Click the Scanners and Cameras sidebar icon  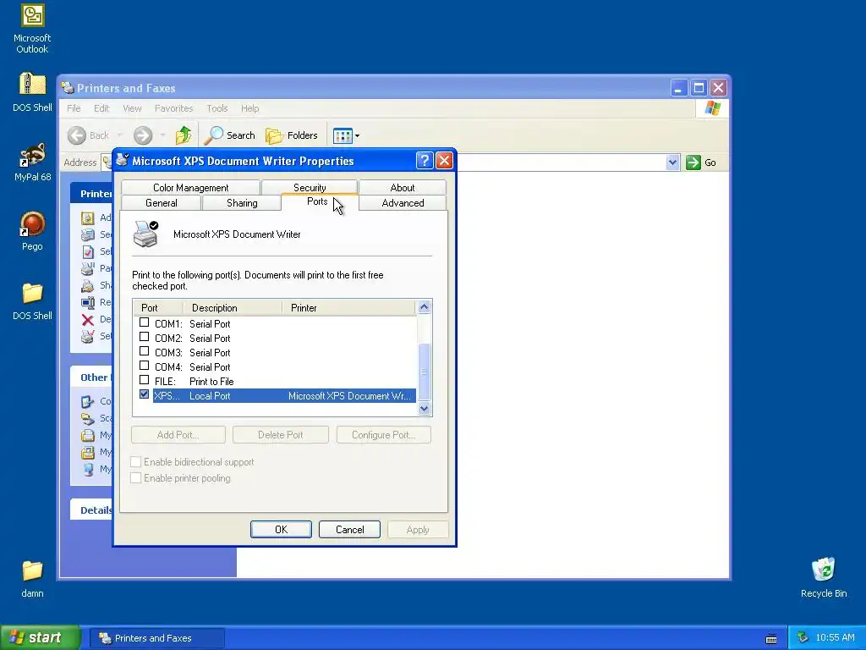[x=87, y=418]
